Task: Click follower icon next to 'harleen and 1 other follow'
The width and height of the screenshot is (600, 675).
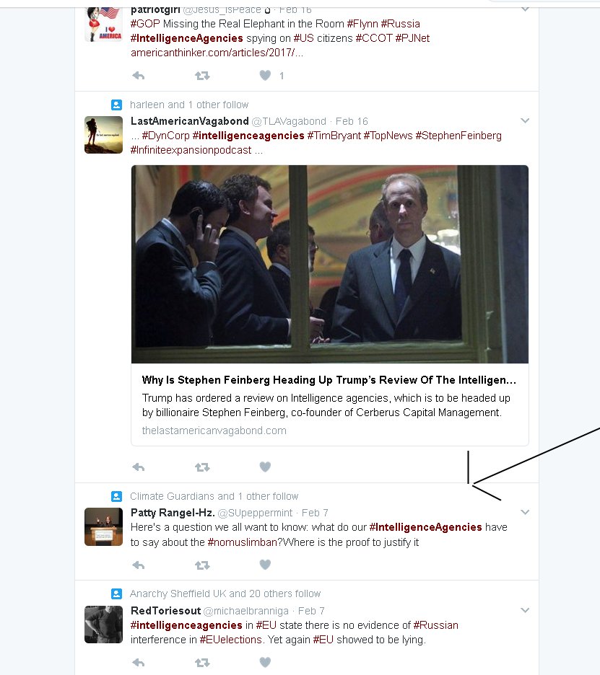Action: pos(117,105)
